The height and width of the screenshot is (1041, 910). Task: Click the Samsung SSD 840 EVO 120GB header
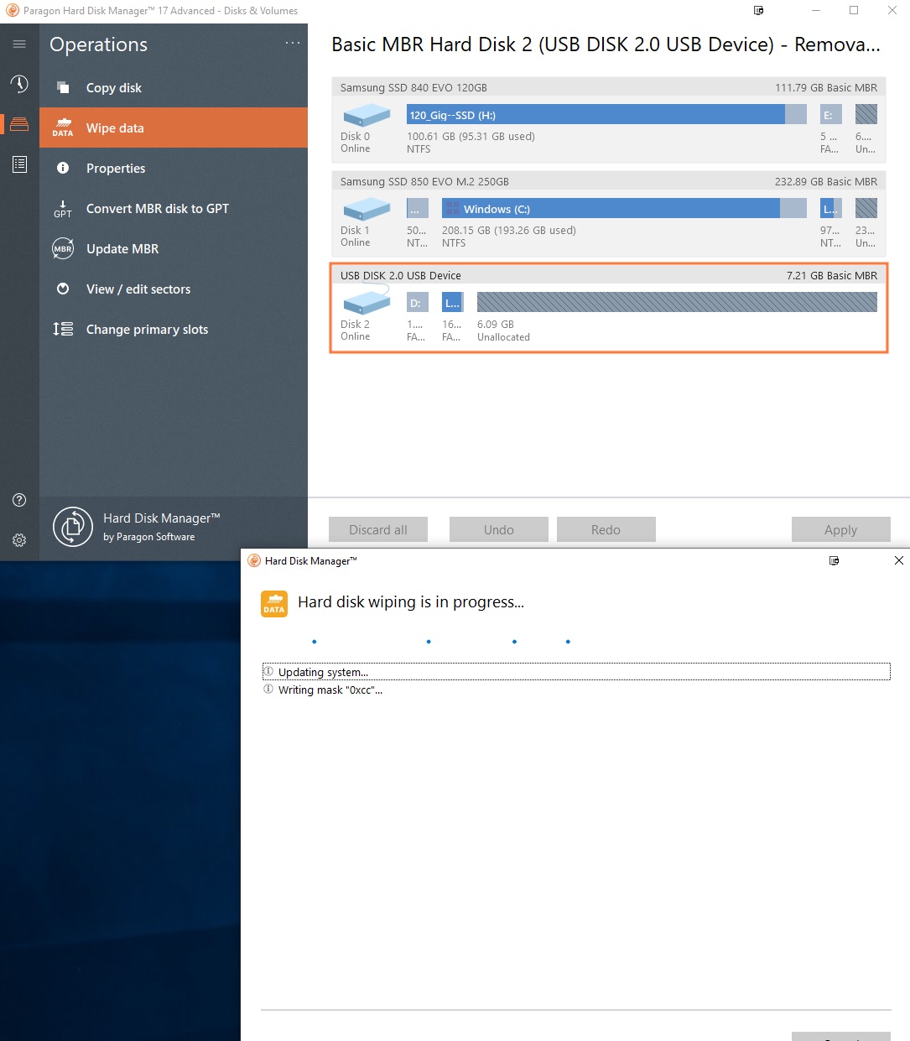[413, 87]
